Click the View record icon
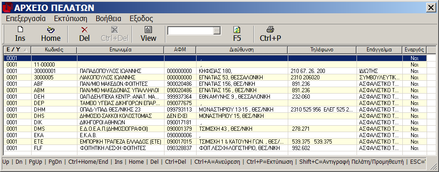The height and width of the screenshot is (172, 439). point(148,29)
